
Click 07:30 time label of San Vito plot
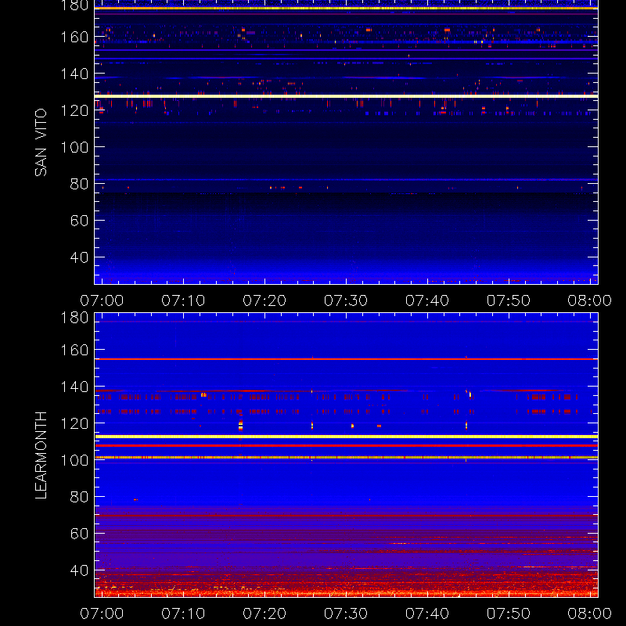point(346,300)
